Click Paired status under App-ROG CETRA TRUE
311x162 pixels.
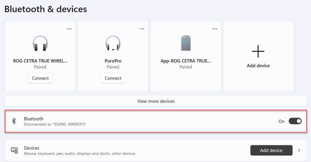click(x=186, y=67)
